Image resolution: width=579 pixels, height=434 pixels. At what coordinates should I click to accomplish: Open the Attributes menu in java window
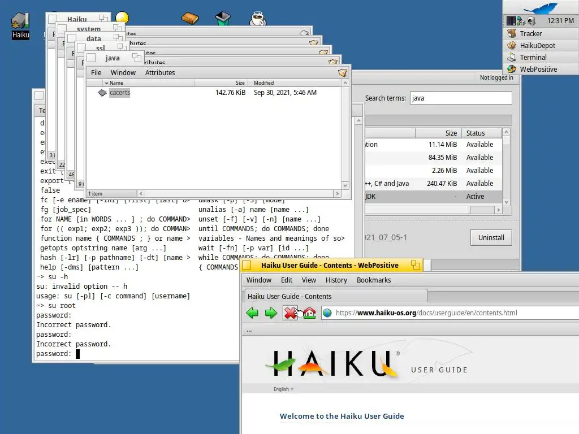(x=160, y=73)
